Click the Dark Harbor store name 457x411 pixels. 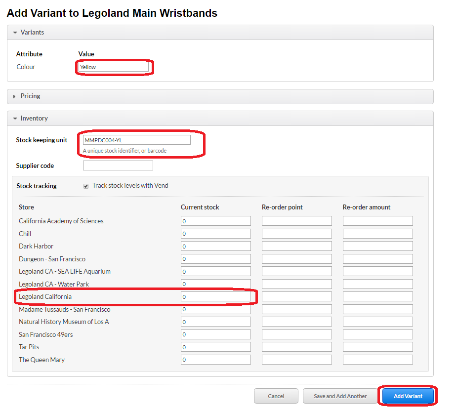coord(36,247)
